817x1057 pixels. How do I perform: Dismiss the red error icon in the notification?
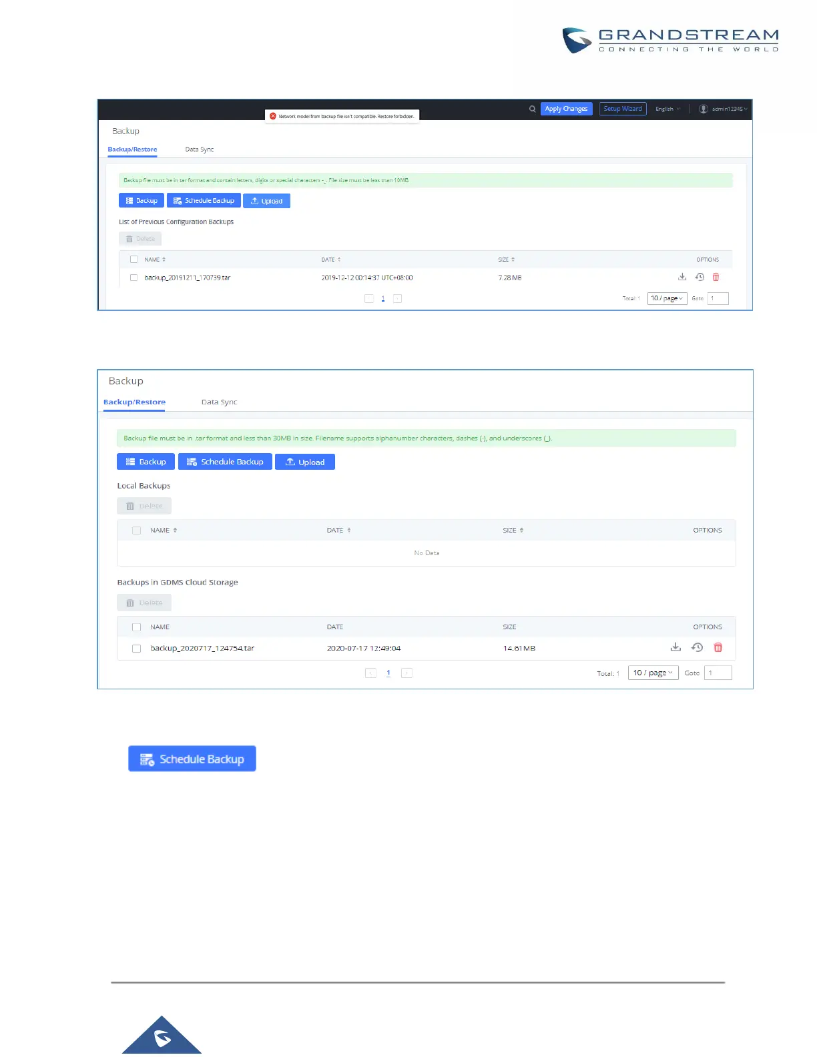click(273, 116)
